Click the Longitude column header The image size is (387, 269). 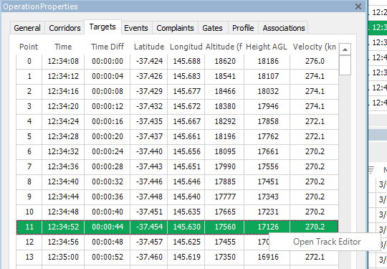(x=186, y=47)
